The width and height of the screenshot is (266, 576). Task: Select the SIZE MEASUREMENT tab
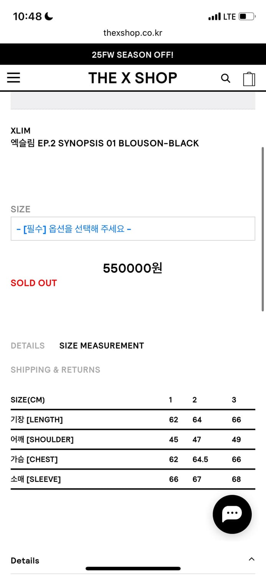tap(101, 346)
